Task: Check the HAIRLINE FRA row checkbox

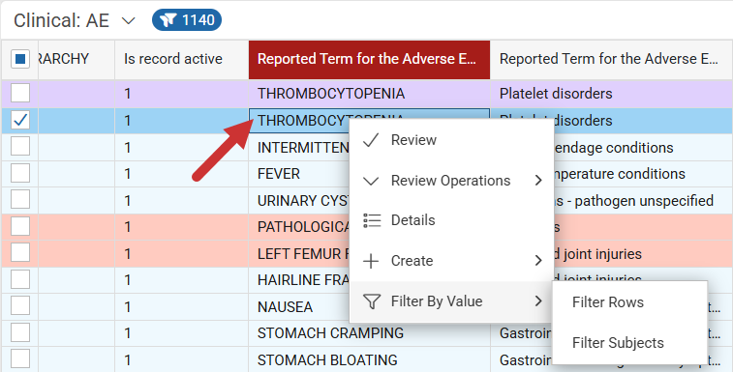Action: pyautogui.click(x=20, y=279)
